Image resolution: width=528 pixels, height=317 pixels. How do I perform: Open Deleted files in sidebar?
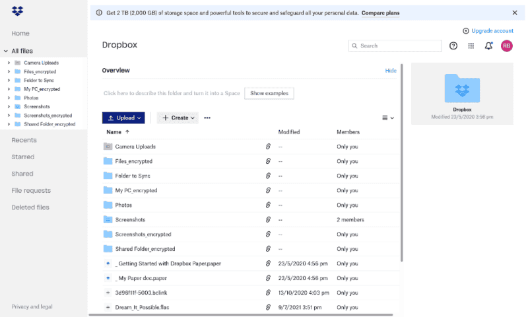tap(30, 207)
